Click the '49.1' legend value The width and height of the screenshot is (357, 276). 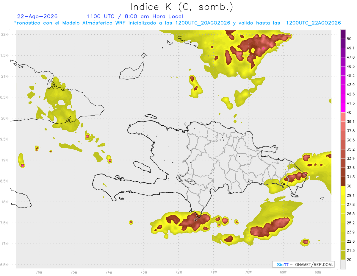coord(351,48)
